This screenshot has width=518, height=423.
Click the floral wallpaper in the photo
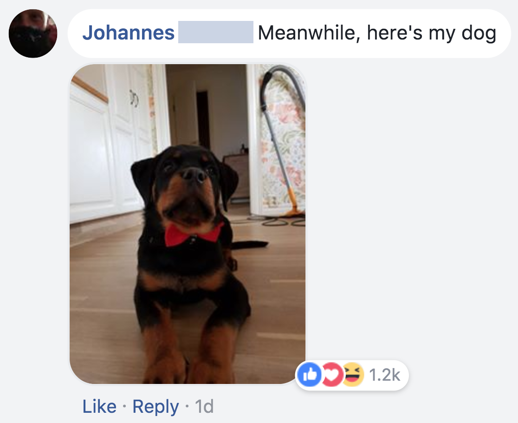point(284,139)
